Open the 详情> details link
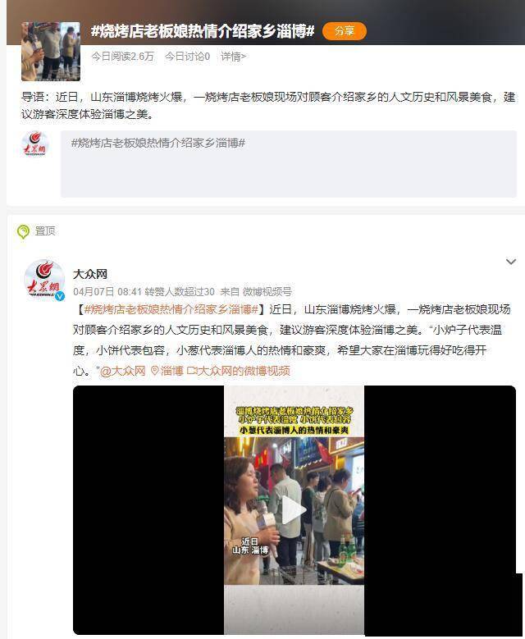Viewport: 525px width, 639px height. (233, 57)
